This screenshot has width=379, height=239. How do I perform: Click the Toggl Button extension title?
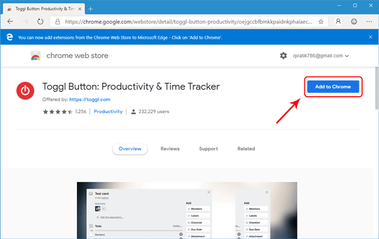click(x=131, y=87)
